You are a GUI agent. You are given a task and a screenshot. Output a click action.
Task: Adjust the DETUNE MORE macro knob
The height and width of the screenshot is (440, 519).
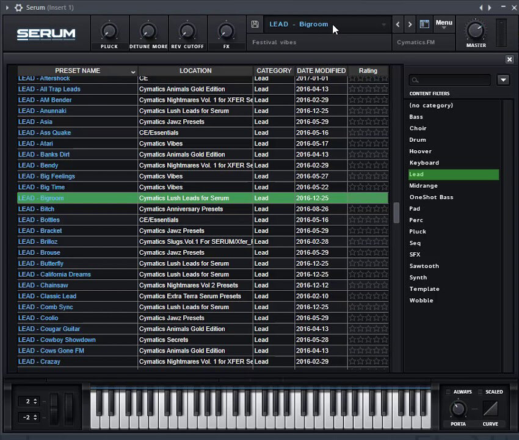click(148, 31)
